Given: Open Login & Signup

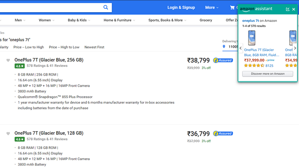Looking at the screenshot, I should click(181, 7).
